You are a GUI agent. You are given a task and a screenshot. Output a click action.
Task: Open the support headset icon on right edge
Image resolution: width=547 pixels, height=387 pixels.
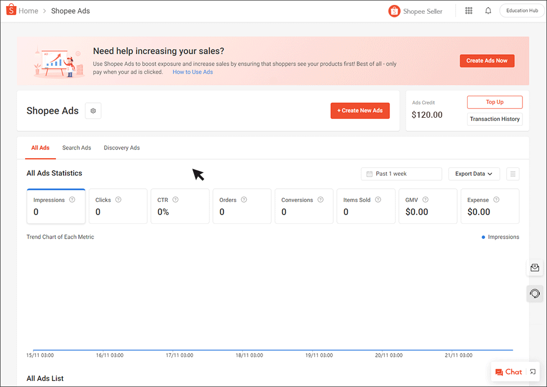534,293
